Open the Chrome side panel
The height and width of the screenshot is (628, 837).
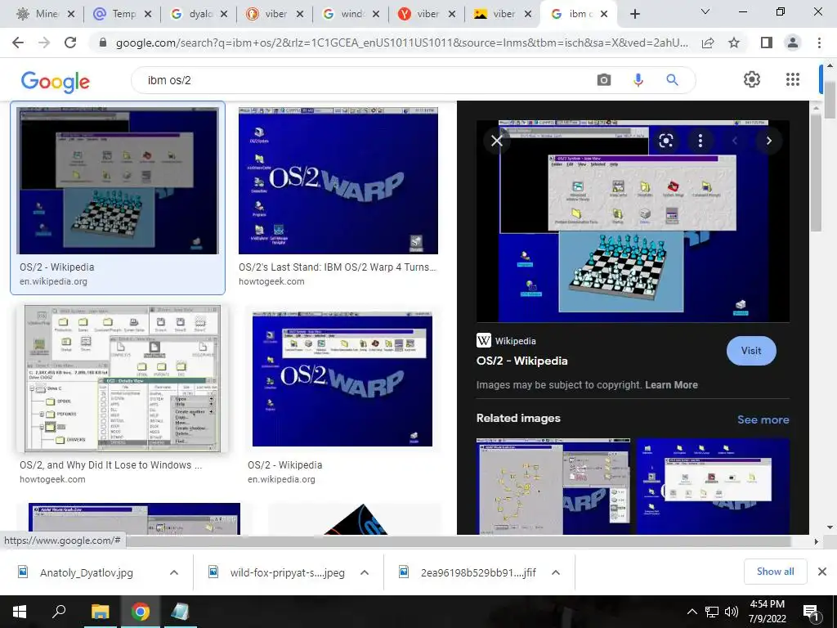click(x=767, y=43)
